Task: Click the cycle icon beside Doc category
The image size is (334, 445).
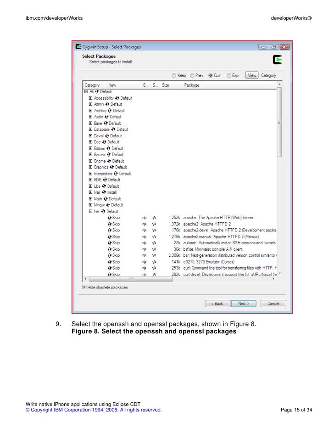Action: (104, 142)
